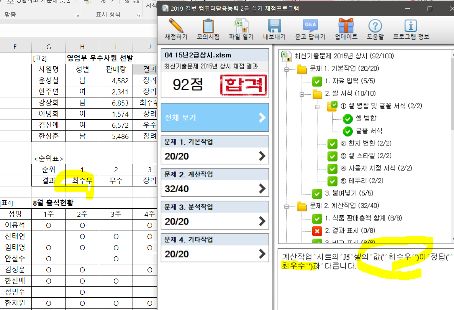Viewport: 454px width, 310px height.
Task: Click the 전체 보기 button
Action: click(215, 117)
